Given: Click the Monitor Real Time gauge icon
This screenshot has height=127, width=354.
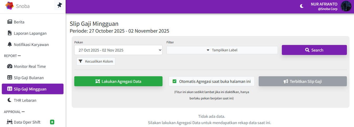Looking at the screenshot, I should pyautogui.click(x=10, y=66).
